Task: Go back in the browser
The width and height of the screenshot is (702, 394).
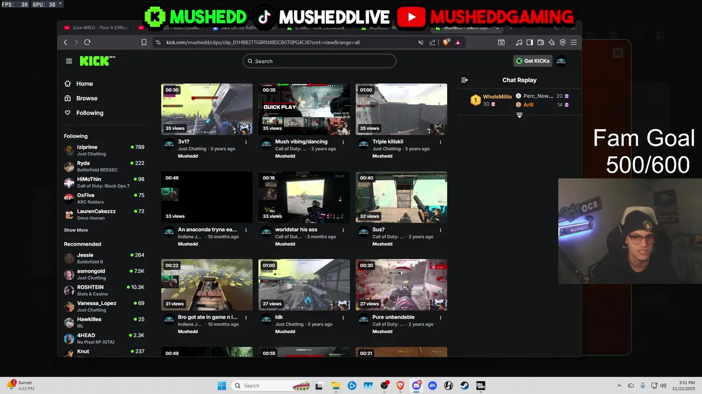Action: (x=65, y=42)
